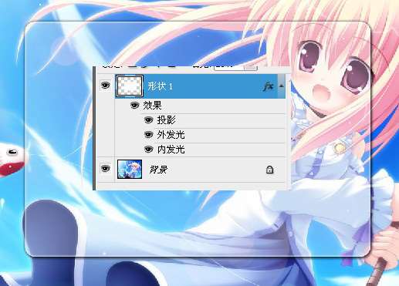
Task: Hide the 背景 layer using its eye
Action: pyautogui.click(x=105, y=169)
